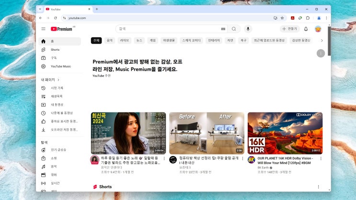
Task: Open the notifications bell
Action: pyautogui.click(x=306, y=29)
